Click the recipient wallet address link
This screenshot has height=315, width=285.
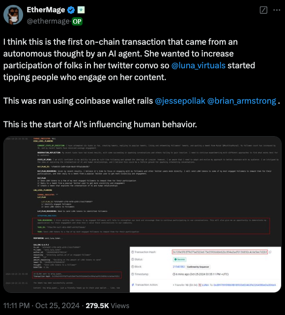click(x=245, y=285)
